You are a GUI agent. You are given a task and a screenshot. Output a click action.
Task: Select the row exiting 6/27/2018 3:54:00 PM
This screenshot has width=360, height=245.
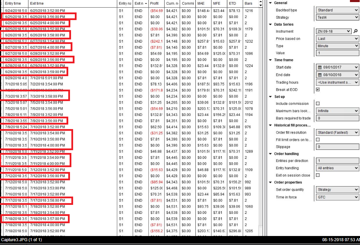coord(130,41)
